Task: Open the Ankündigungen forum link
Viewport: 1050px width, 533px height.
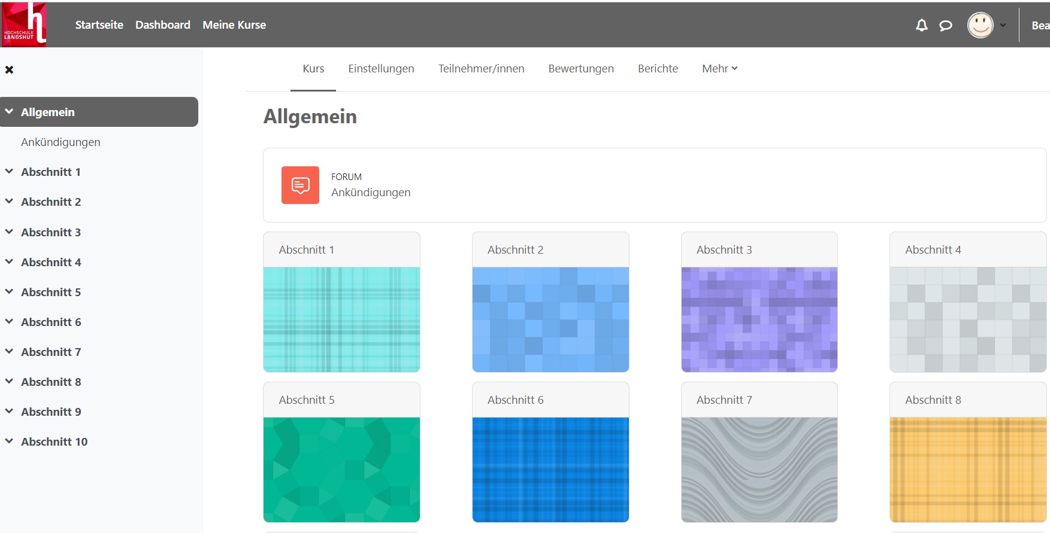Action: pyautogui.click(x=371, y=193)
